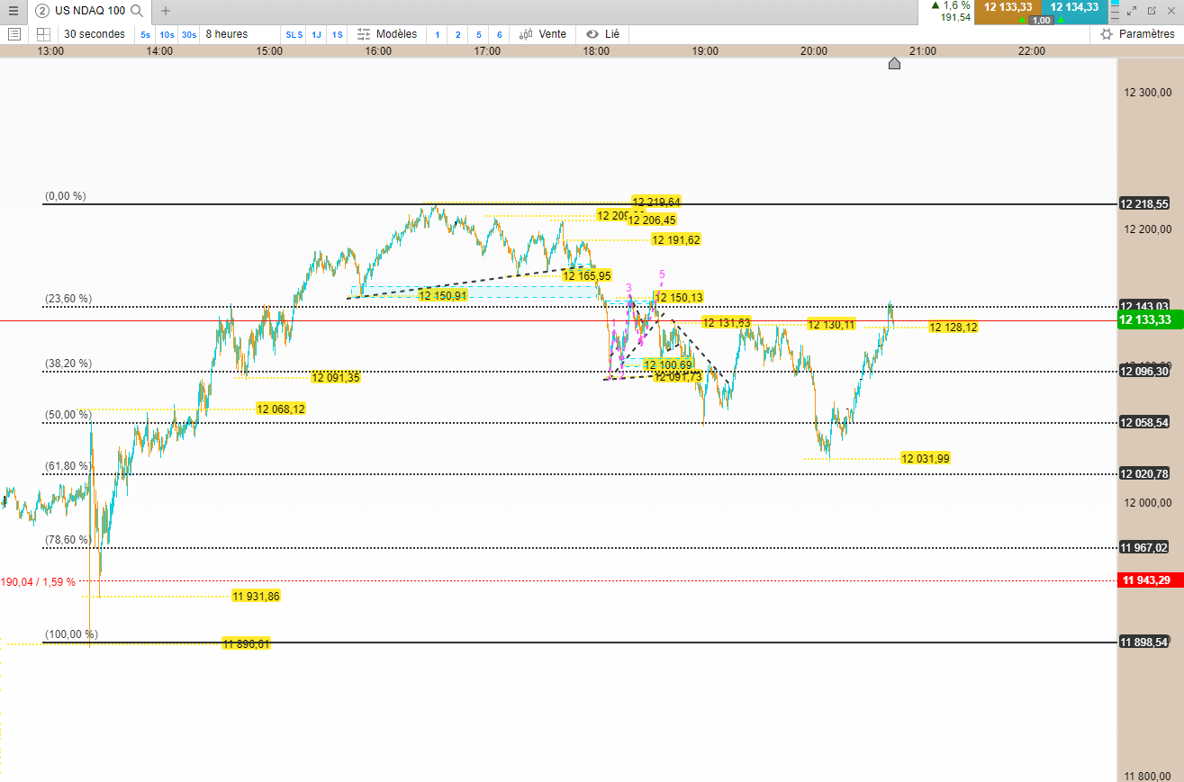Add a new chart tab
Screen dimensions: 1184x782
[x=165, y=11]
